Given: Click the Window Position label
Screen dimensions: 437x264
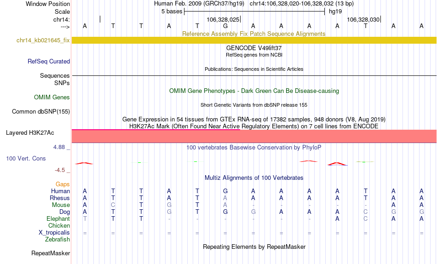Looking at the screenshot, I should (48, 4).
